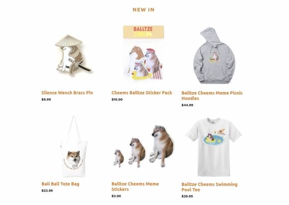Open the gray Picnic Hoodie image
This screenshot has width=289, height=205.
point(214,55)
